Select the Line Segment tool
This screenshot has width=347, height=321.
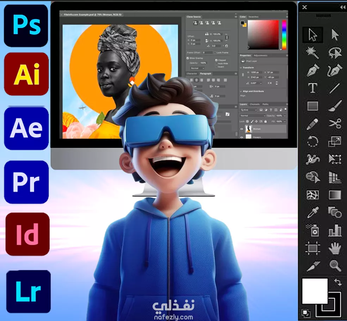click(334, 88)
